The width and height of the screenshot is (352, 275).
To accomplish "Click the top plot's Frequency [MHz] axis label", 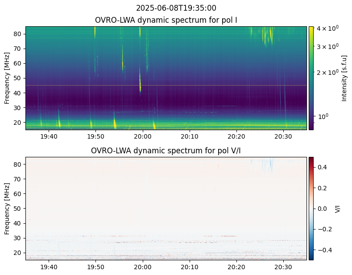I will (x=7, y=78).
